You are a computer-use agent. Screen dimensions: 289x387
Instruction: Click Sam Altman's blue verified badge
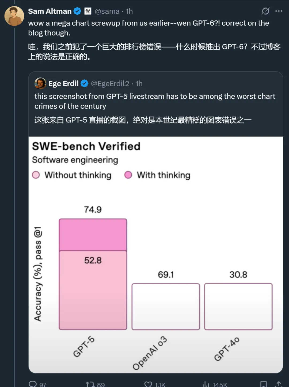tap(77, 11)
